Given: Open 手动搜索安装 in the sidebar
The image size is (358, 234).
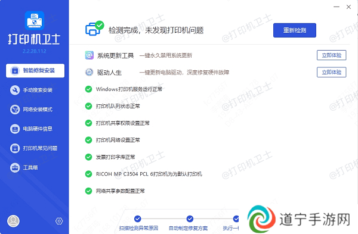Looking at the screenshot, I should (x=31, y=91).
